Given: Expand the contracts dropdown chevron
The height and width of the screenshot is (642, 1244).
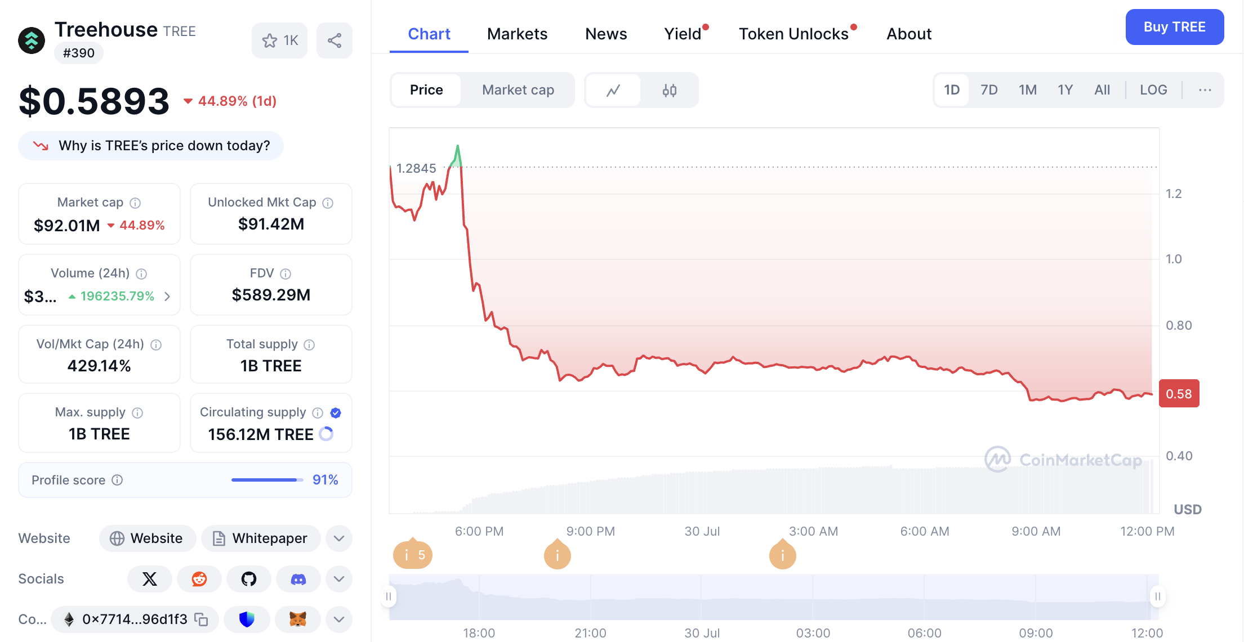Looking at the screenshot, I should (339, 619).
